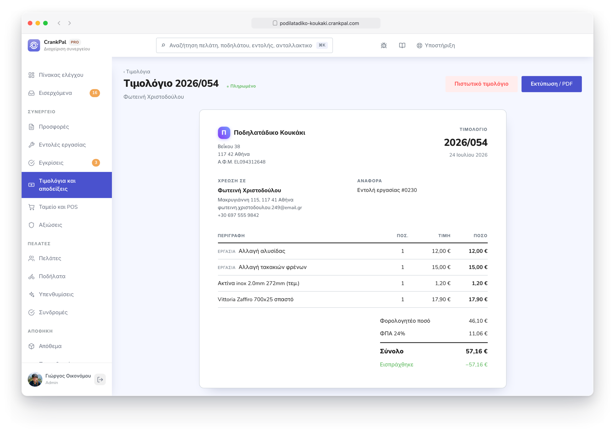Click the bicycle icon for Ποδήλατα

[x=32, y=276]
